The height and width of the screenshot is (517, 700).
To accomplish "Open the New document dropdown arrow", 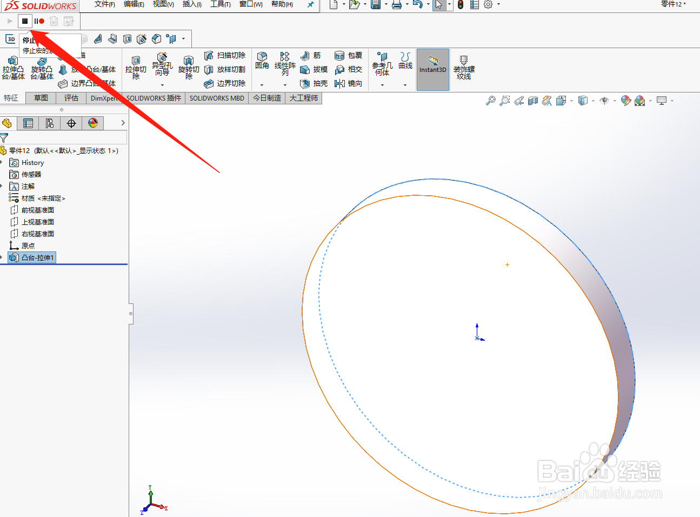I will [x=344, y=4].
